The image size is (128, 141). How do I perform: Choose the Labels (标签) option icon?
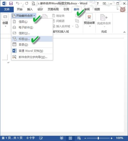14,39
